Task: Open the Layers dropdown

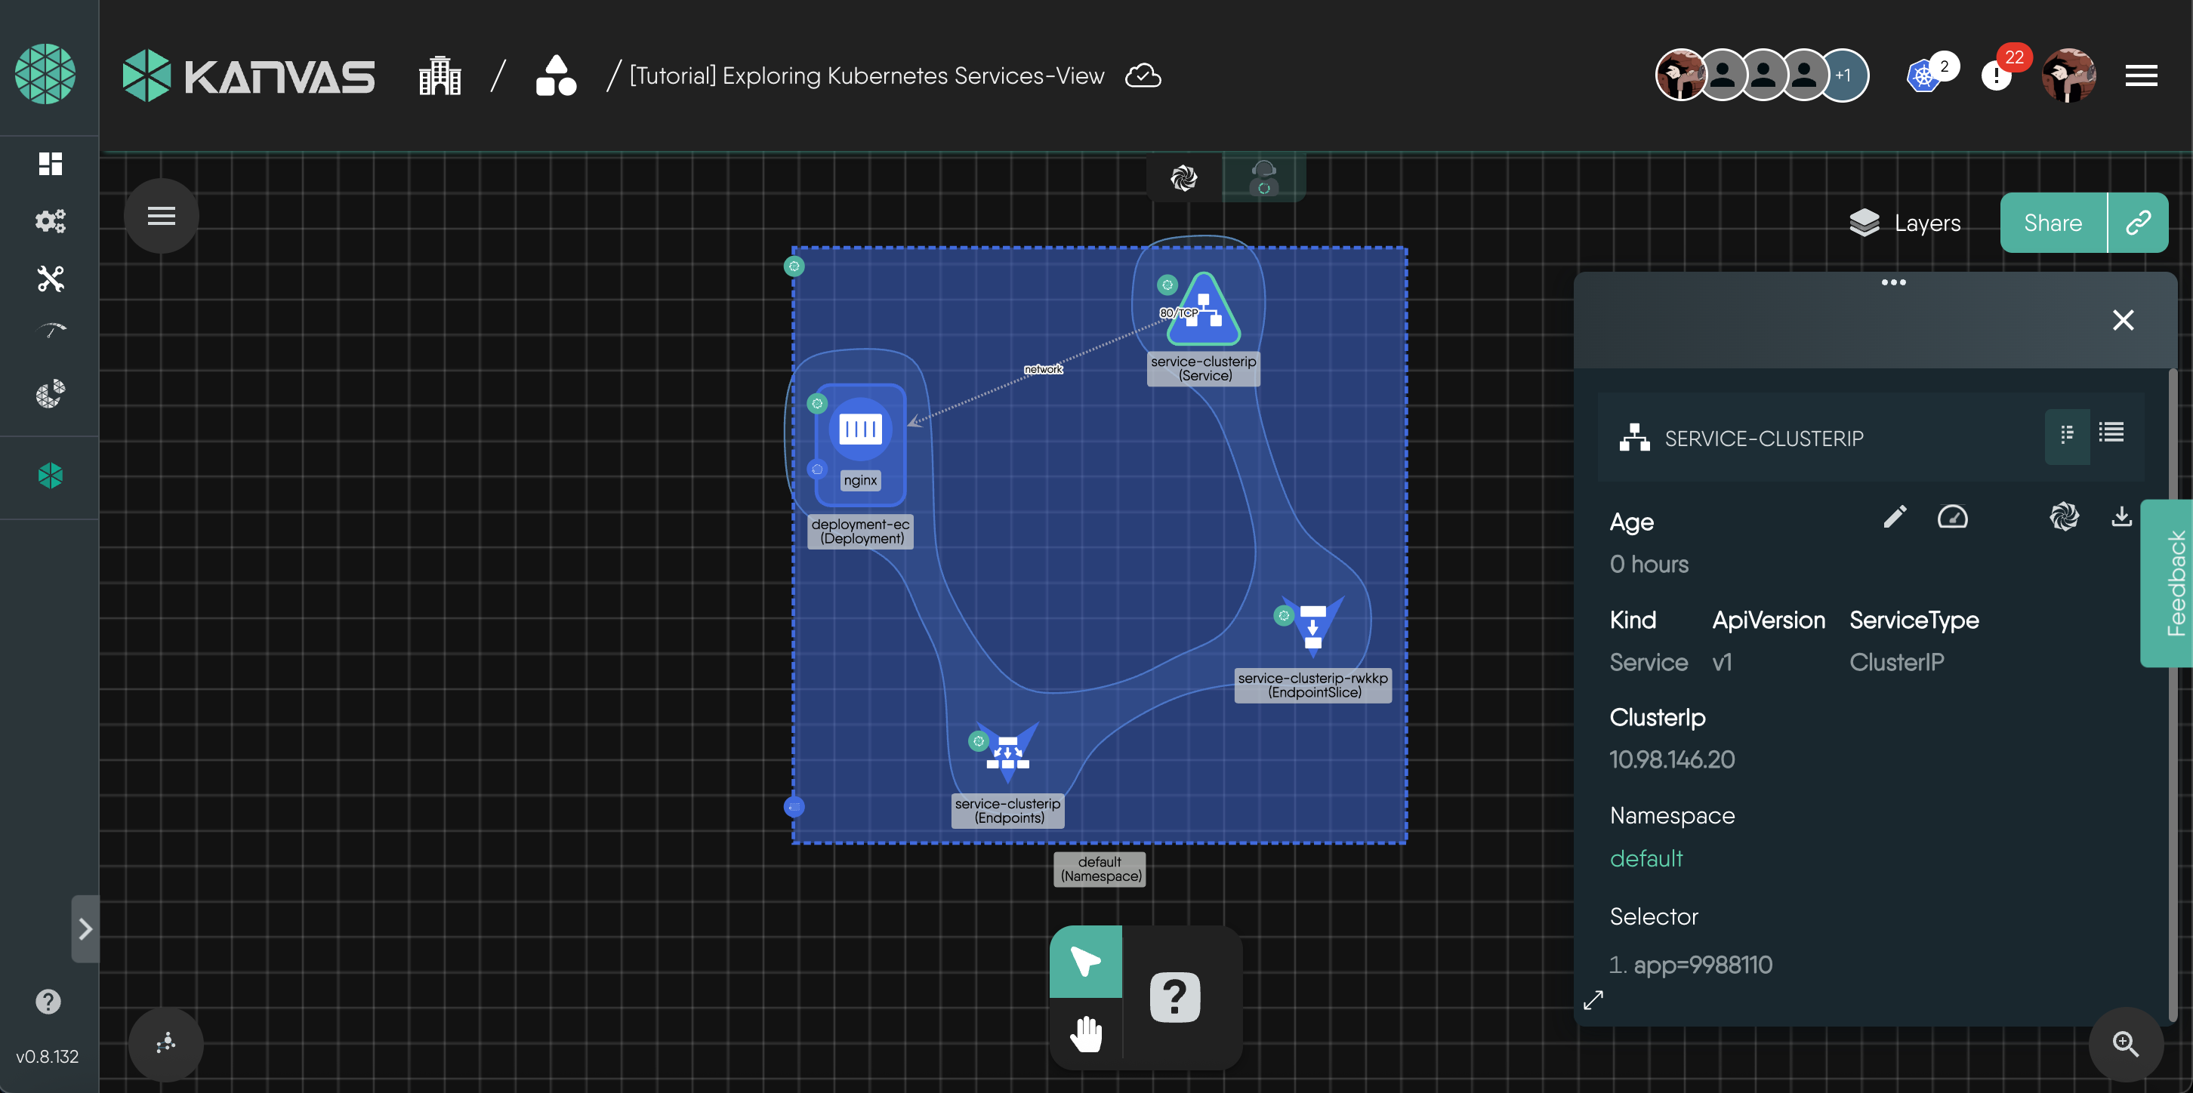Action: [1905, 223]
